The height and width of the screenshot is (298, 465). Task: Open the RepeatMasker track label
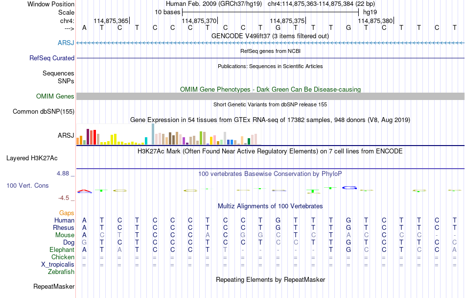click(x=54, y=286)
